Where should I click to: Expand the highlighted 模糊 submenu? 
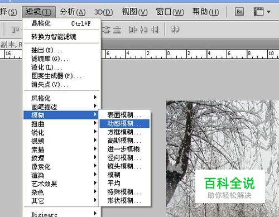pos(61,115)
